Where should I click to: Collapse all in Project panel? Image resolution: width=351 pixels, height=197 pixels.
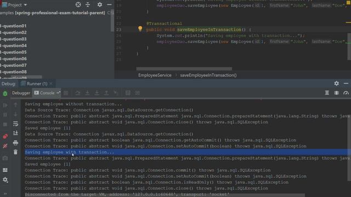tap(88, 4)
